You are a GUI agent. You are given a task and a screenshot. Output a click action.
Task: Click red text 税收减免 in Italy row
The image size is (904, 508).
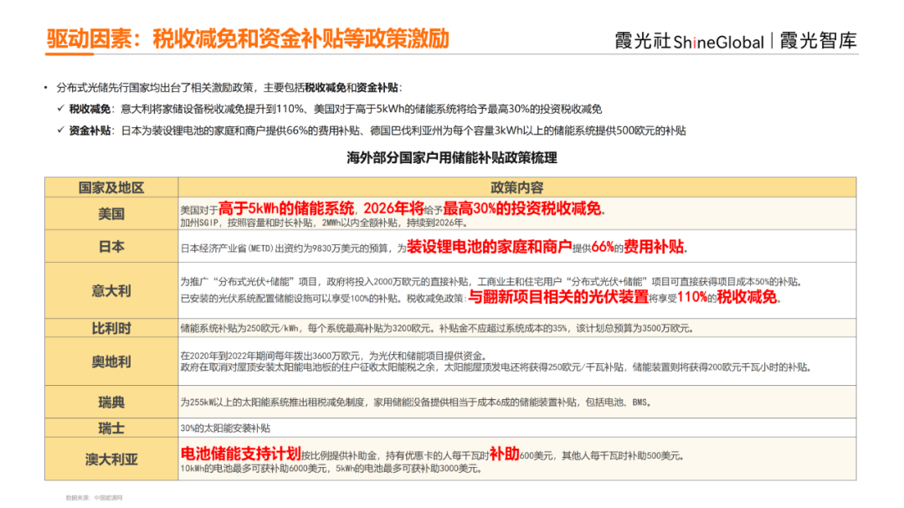747,297
